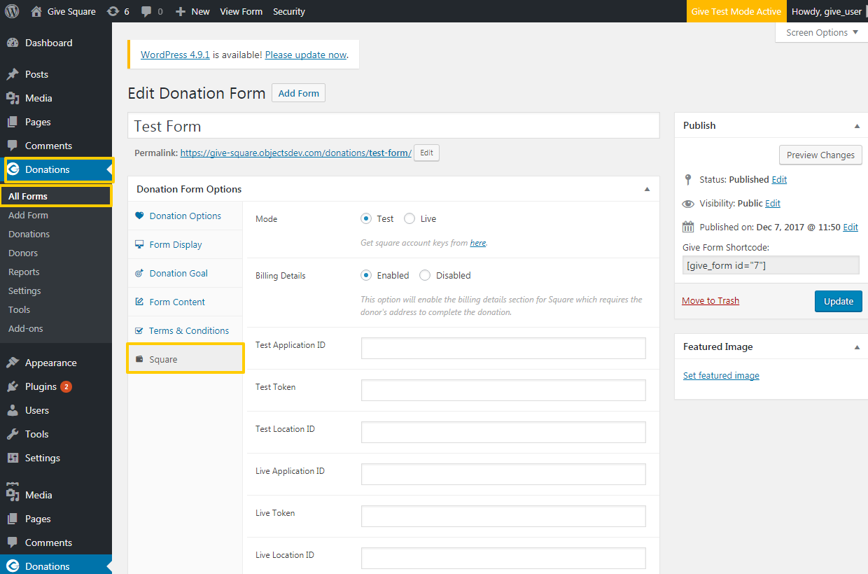Click the form title field Test Form

[x=393, y=126]
